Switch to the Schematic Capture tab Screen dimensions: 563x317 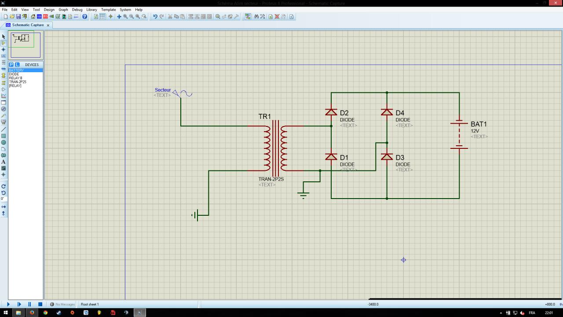[x=28, y=25]
